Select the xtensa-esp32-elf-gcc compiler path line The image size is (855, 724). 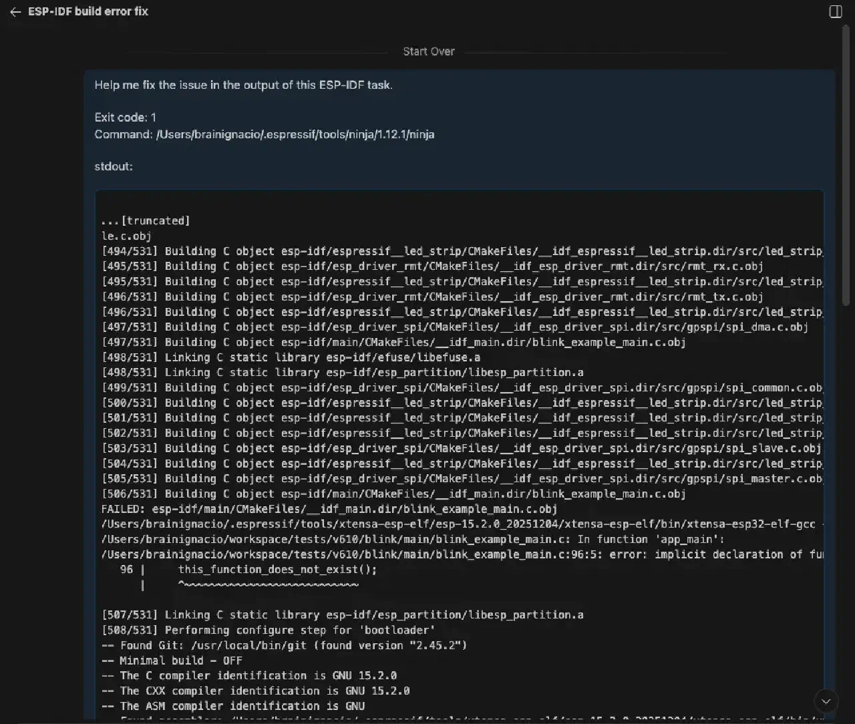[462, 524]
